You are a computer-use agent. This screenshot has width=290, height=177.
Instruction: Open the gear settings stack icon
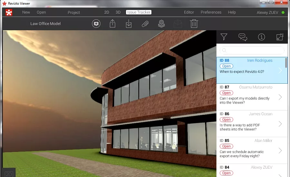coord(161,23)
